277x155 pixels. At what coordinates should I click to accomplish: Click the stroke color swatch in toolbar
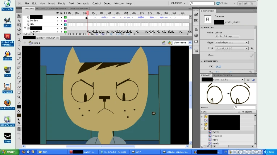coord(19,107)
